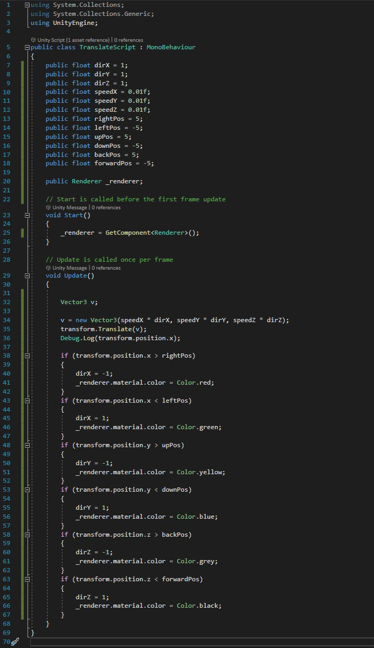Click the Unity Message icon above void Start
The width and height of the screenshot is (374, 648).
tap(48, 208)
